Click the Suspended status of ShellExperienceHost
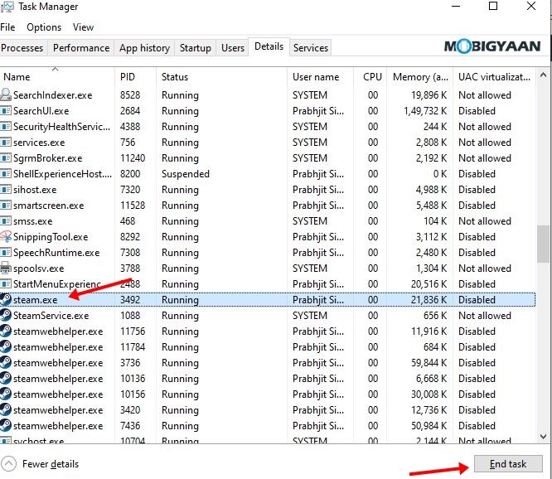This screenshot has width=552, height=479. pyautogui.click(x=186, y=174)
